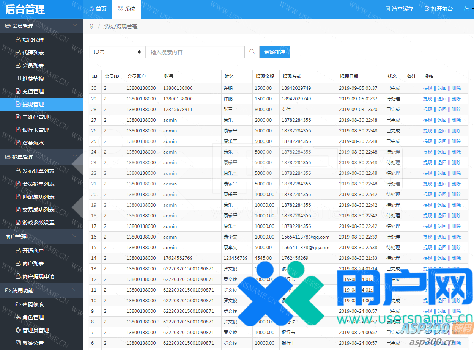
Task: Click the location pin breadcrumb icon
Action: (x=91, y=27)
